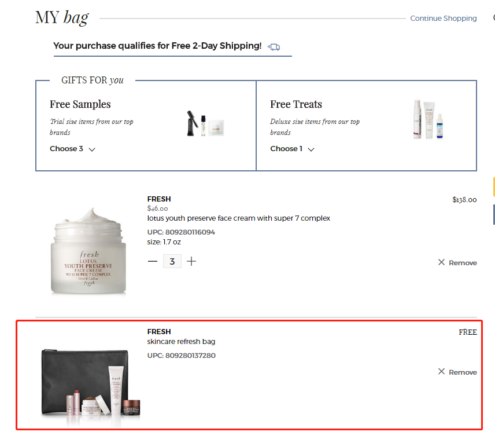This screenshot has height=439, width=495.
Task: Open the Free Samples product image
Action: coord(205,123)
